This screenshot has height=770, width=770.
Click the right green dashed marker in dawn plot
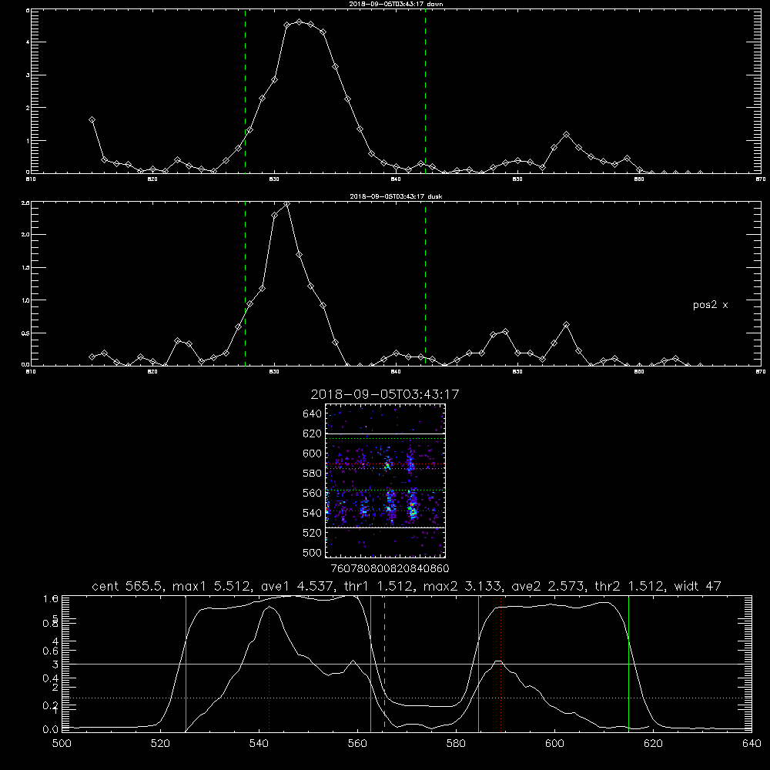coord(425,91)
